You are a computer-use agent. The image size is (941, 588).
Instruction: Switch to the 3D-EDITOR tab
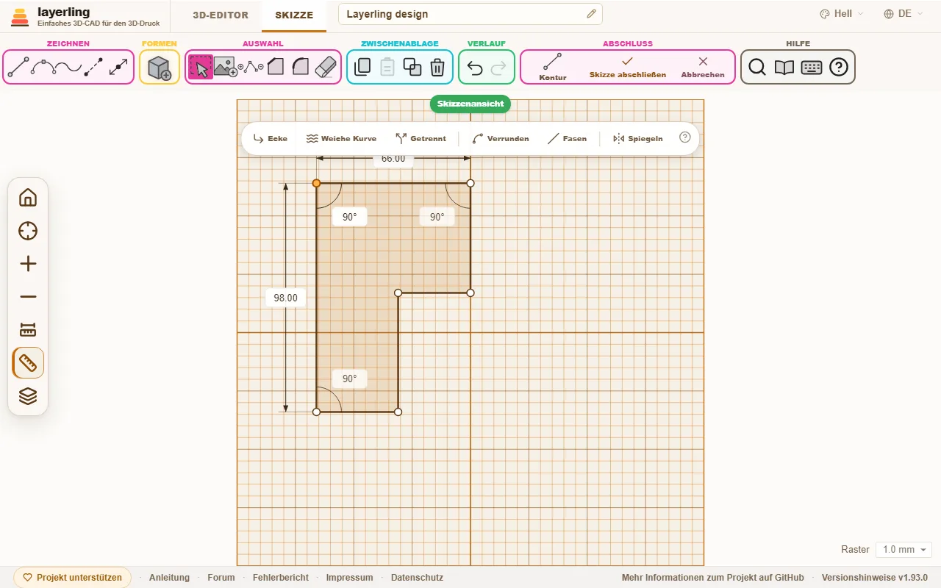(221, 15)
